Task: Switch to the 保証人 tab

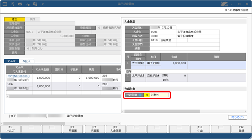Action: [27, 61]
